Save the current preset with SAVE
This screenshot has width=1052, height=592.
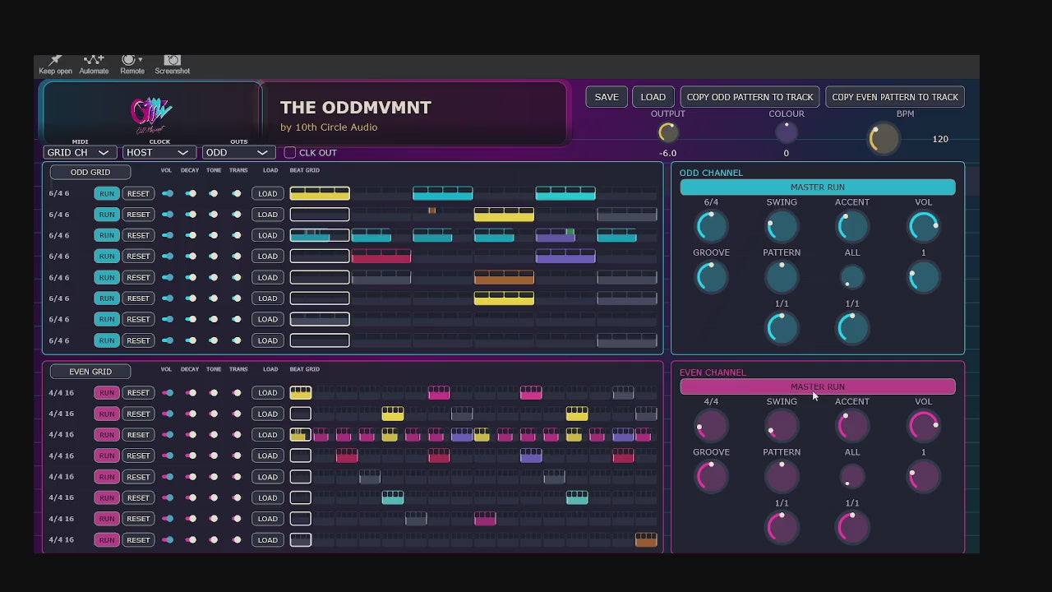pos(607,97)
